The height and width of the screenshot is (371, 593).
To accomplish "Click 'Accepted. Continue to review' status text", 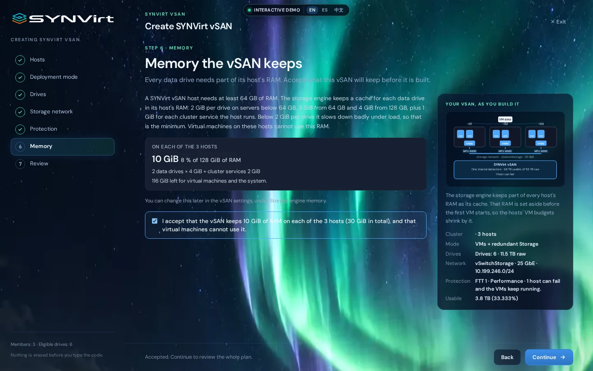I will [x=198, y=357].
